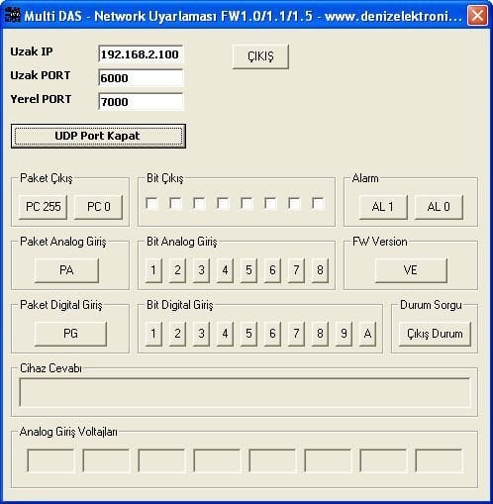Toggle the second Bit Çıkış checkbox
Viewport: 493px width, 504px height.
pos(175,204)
